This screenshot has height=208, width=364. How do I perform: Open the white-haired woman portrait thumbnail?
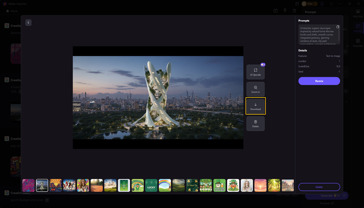tap(247, 185)
